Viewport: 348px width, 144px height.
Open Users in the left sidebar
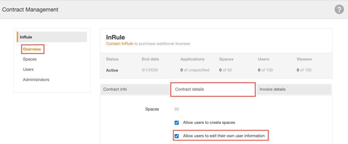pos(28,69)
